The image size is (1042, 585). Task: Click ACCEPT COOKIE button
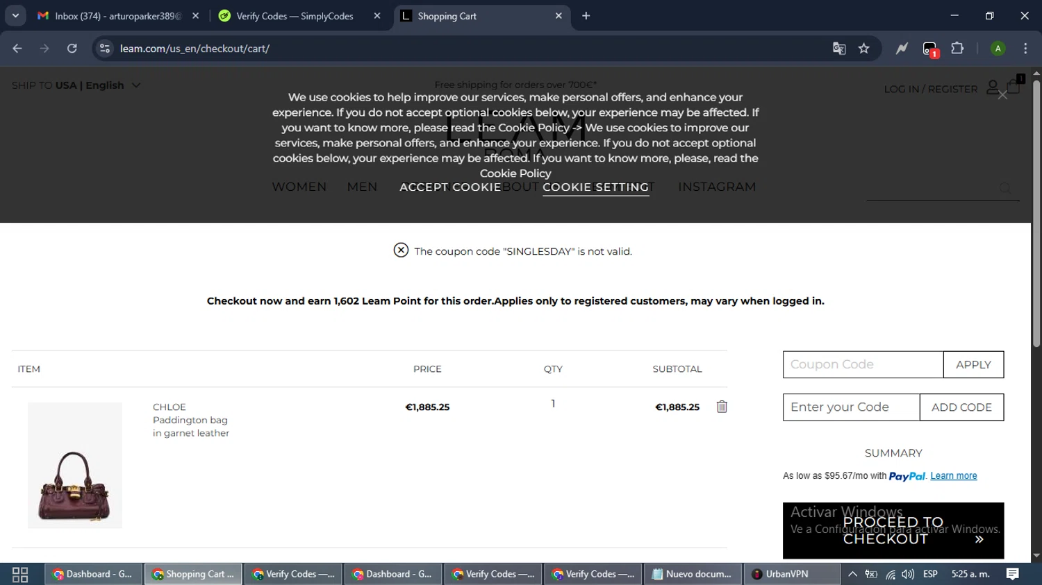point(450,187)
